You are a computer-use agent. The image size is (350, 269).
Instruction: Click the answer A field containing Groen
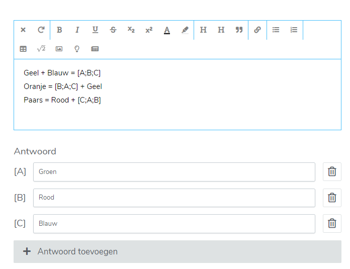tap(174, 172)
